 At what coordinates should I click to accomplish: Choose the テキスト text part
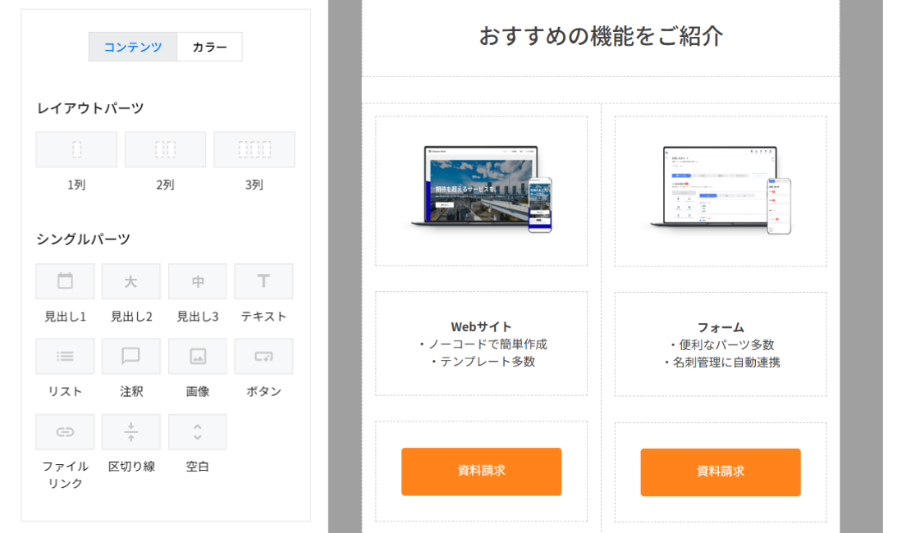click(x=263, y=281)
